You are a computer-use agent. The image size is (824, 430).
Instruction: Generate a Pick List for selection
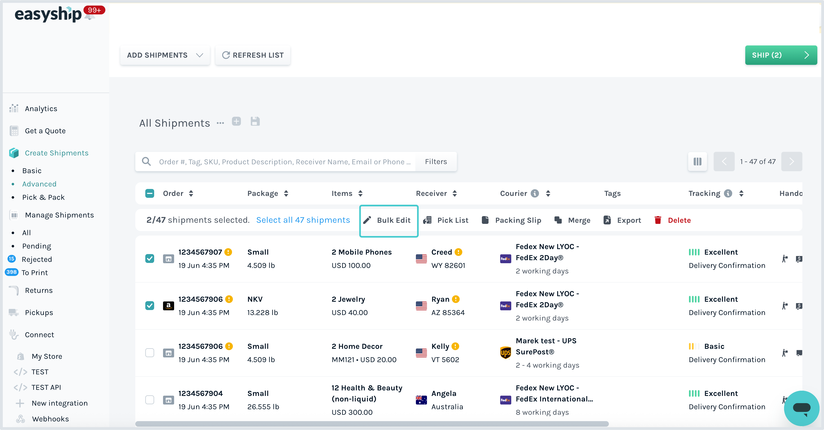click(446, 220)
